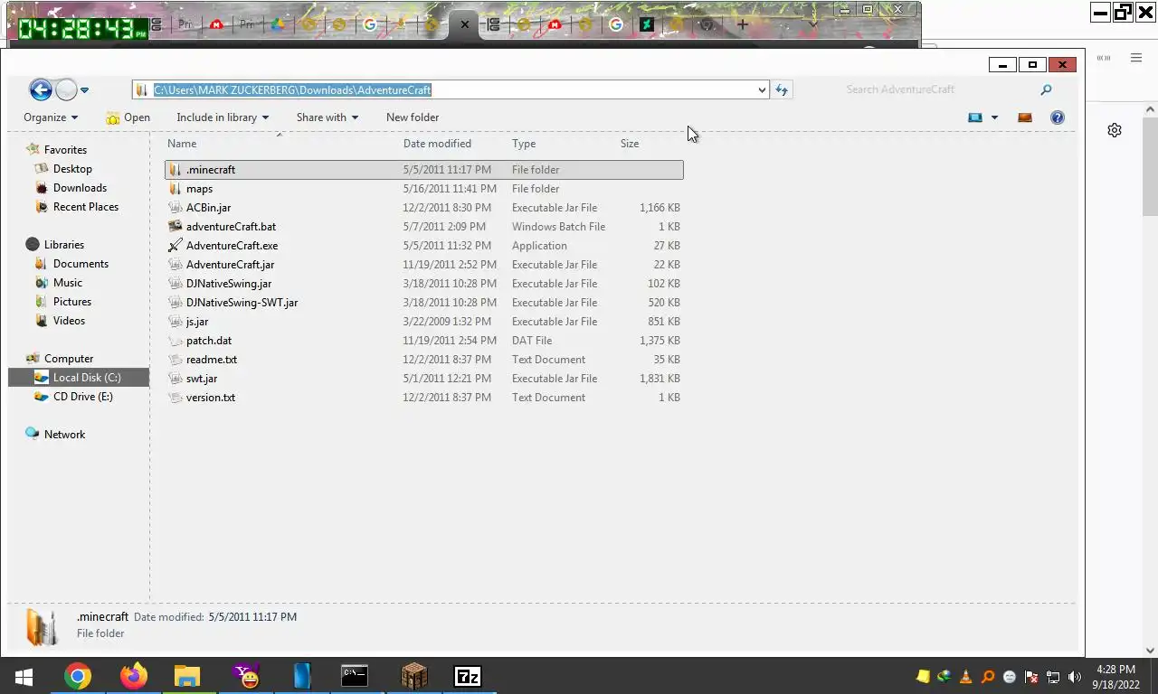The width and height of the screenshot is (1158, 694).
Task: Select Local Disk (C:)
Action: [x=79, y=378]
